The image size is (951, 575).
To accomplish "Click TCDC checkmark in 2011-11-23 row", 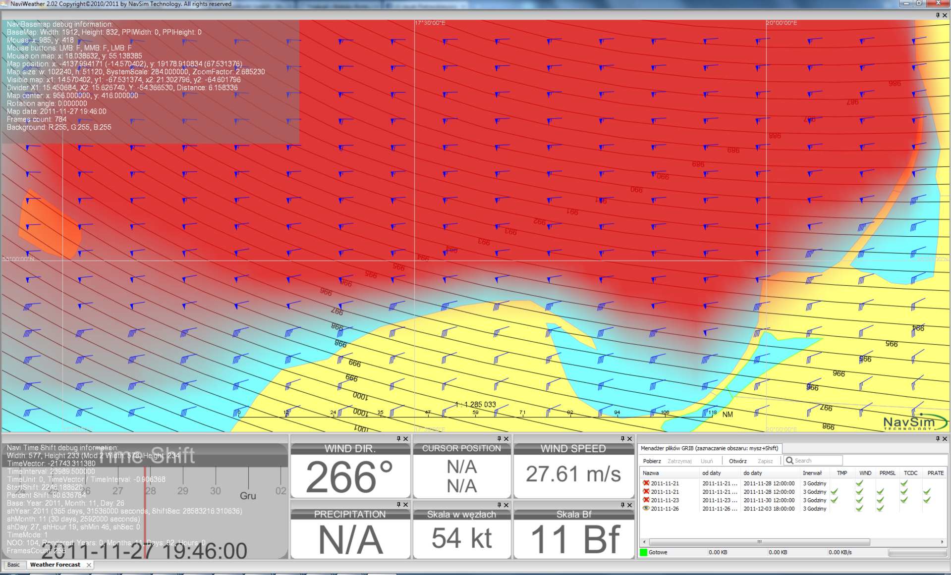I will (904, 500).
